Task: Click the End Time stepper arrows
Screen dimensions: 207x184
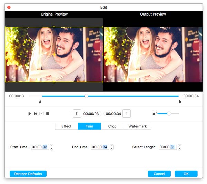Action: point(111,147)
